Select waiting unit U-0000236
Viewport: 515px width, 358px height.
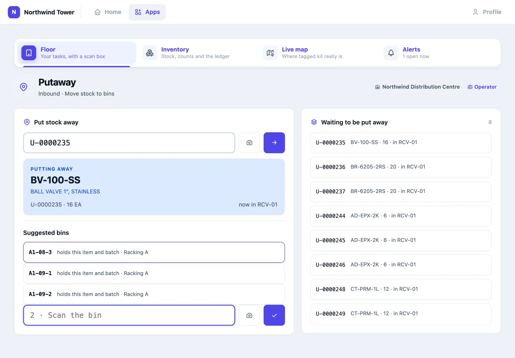point(401,167)
